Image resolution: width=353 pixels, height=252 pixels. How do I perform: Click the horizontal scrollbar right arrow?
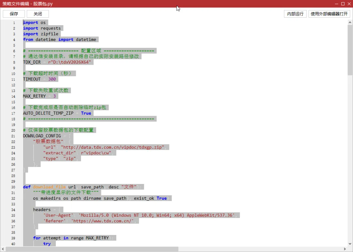[x=345, y=249]
